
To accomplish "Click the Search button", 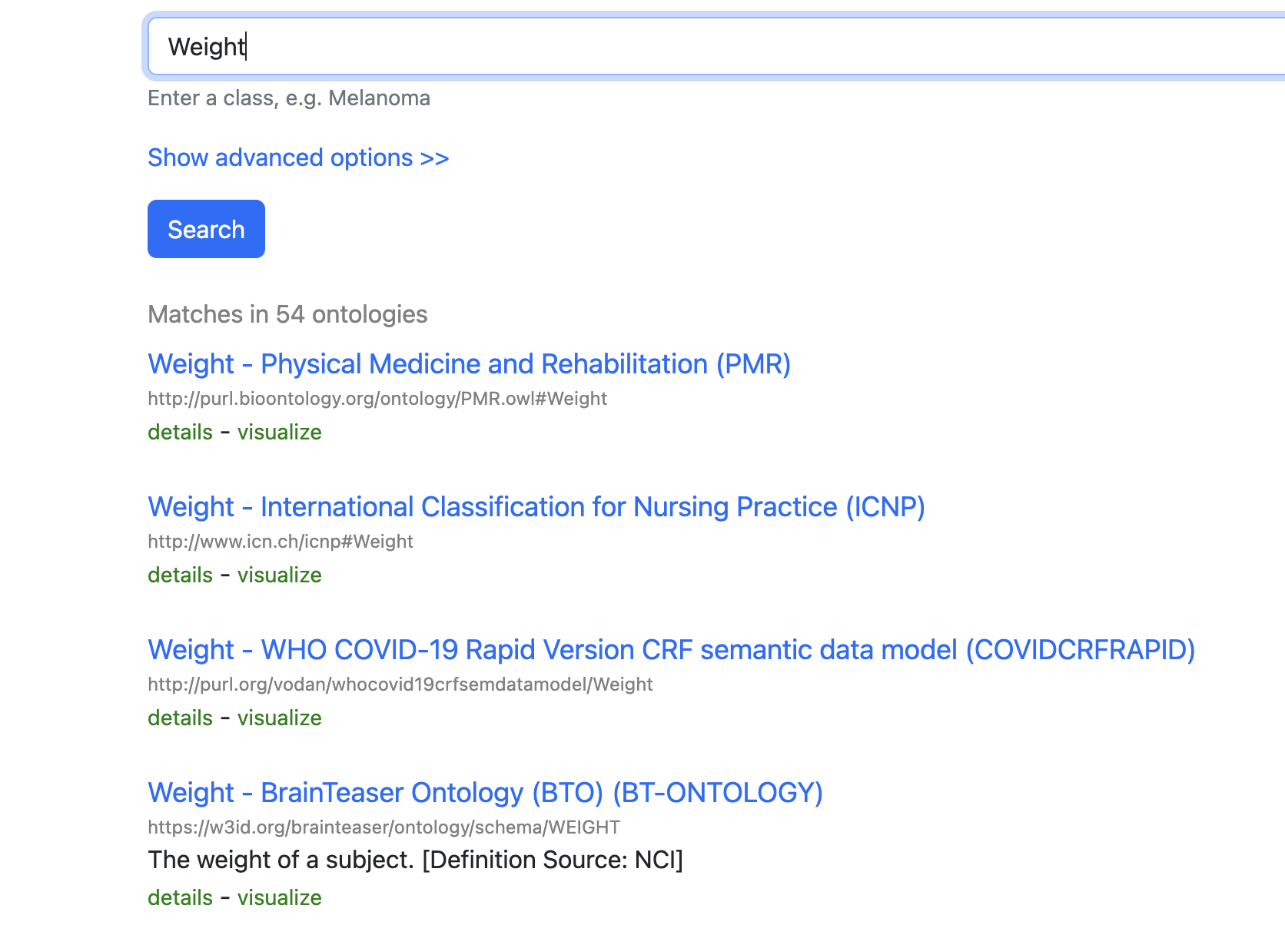I will pos(205,228).
